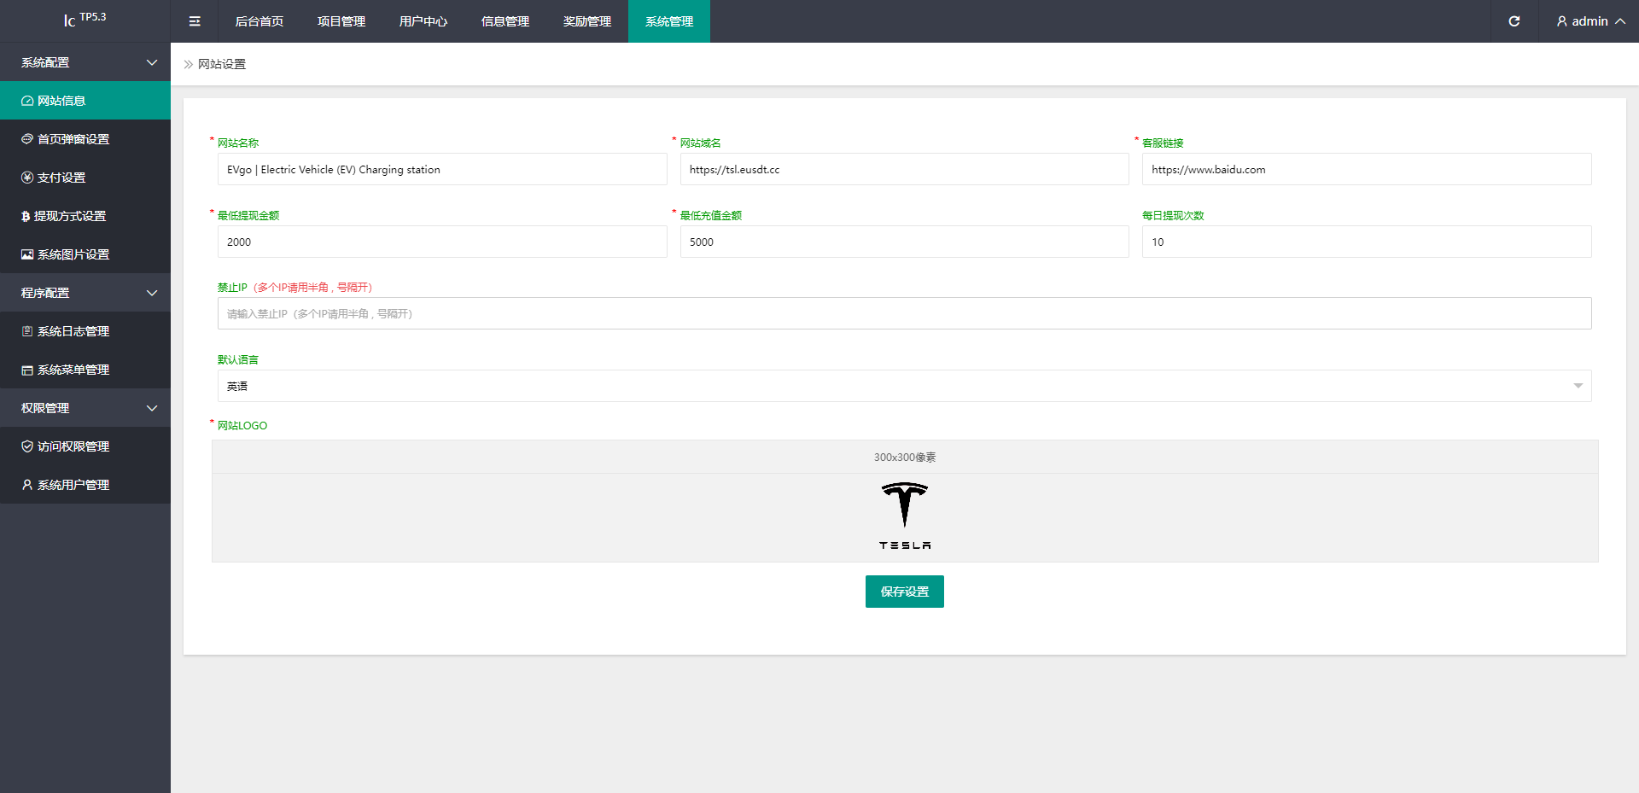1639x793 pixels.
Task: Click the 禁止IP input field
Action: pos(904,313)
